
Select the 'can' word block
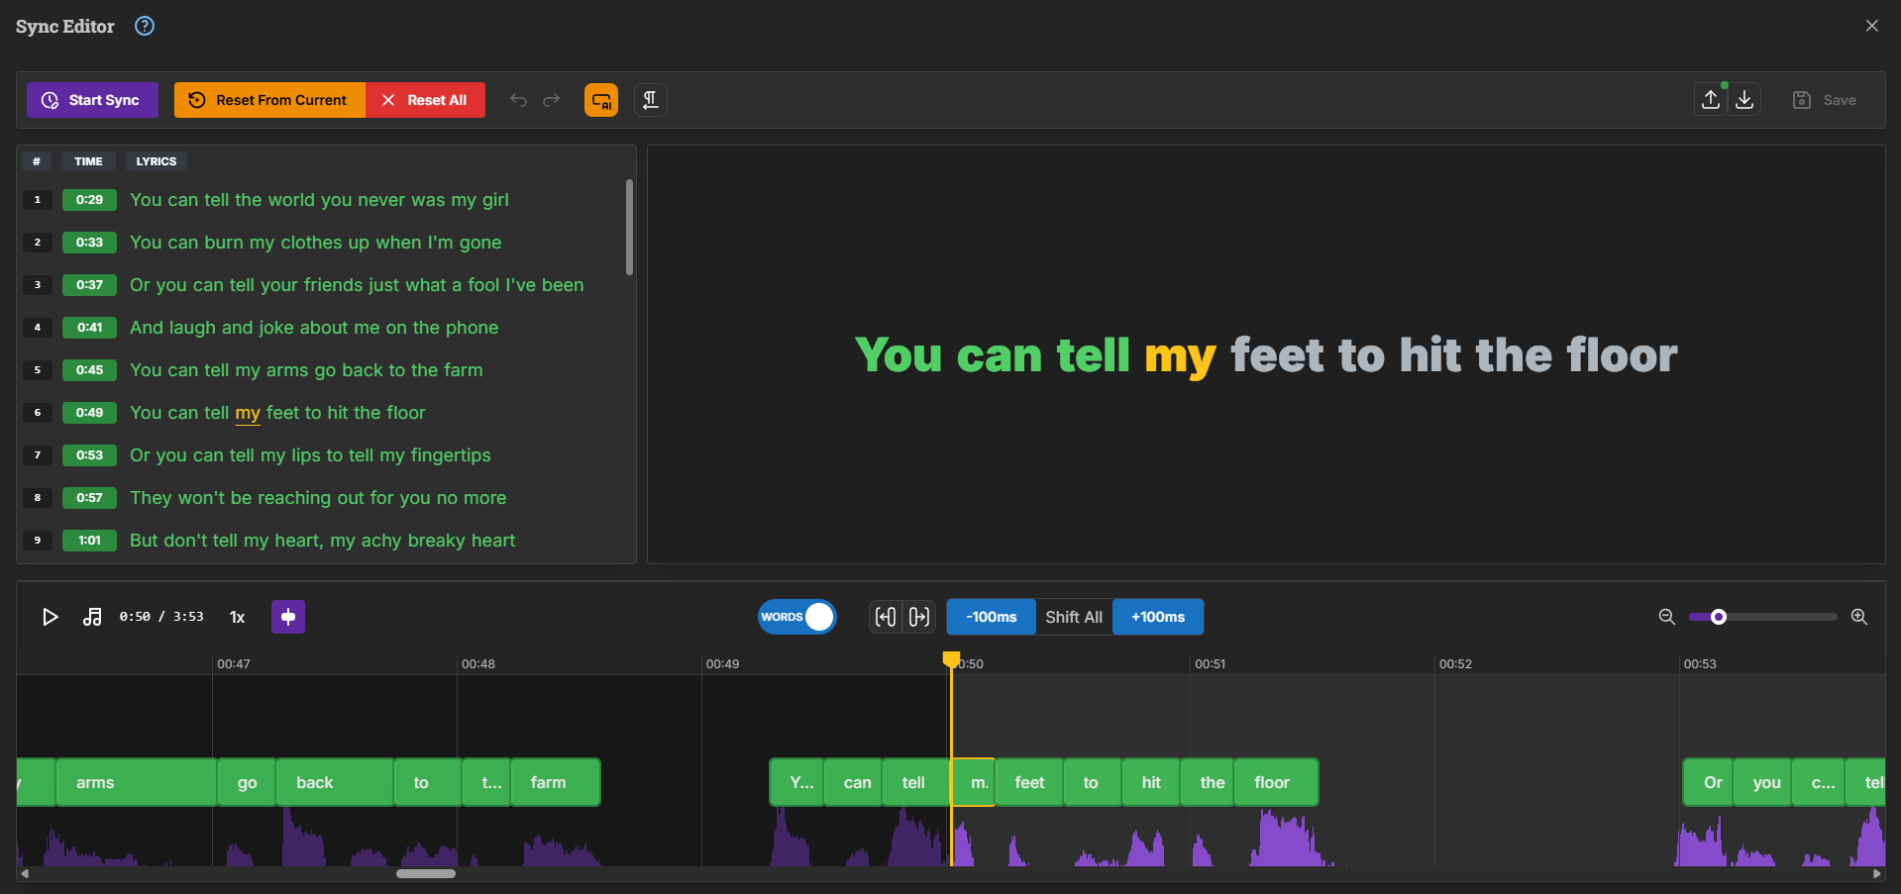click(853, 782)
